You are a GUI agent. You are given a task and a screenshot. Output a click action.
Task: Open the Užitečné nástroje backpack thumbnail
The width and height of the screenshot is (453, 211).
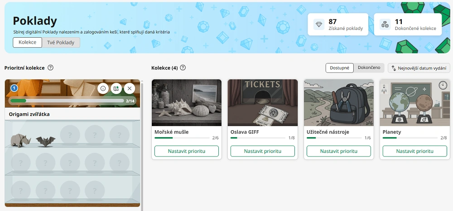coord(339,103)
